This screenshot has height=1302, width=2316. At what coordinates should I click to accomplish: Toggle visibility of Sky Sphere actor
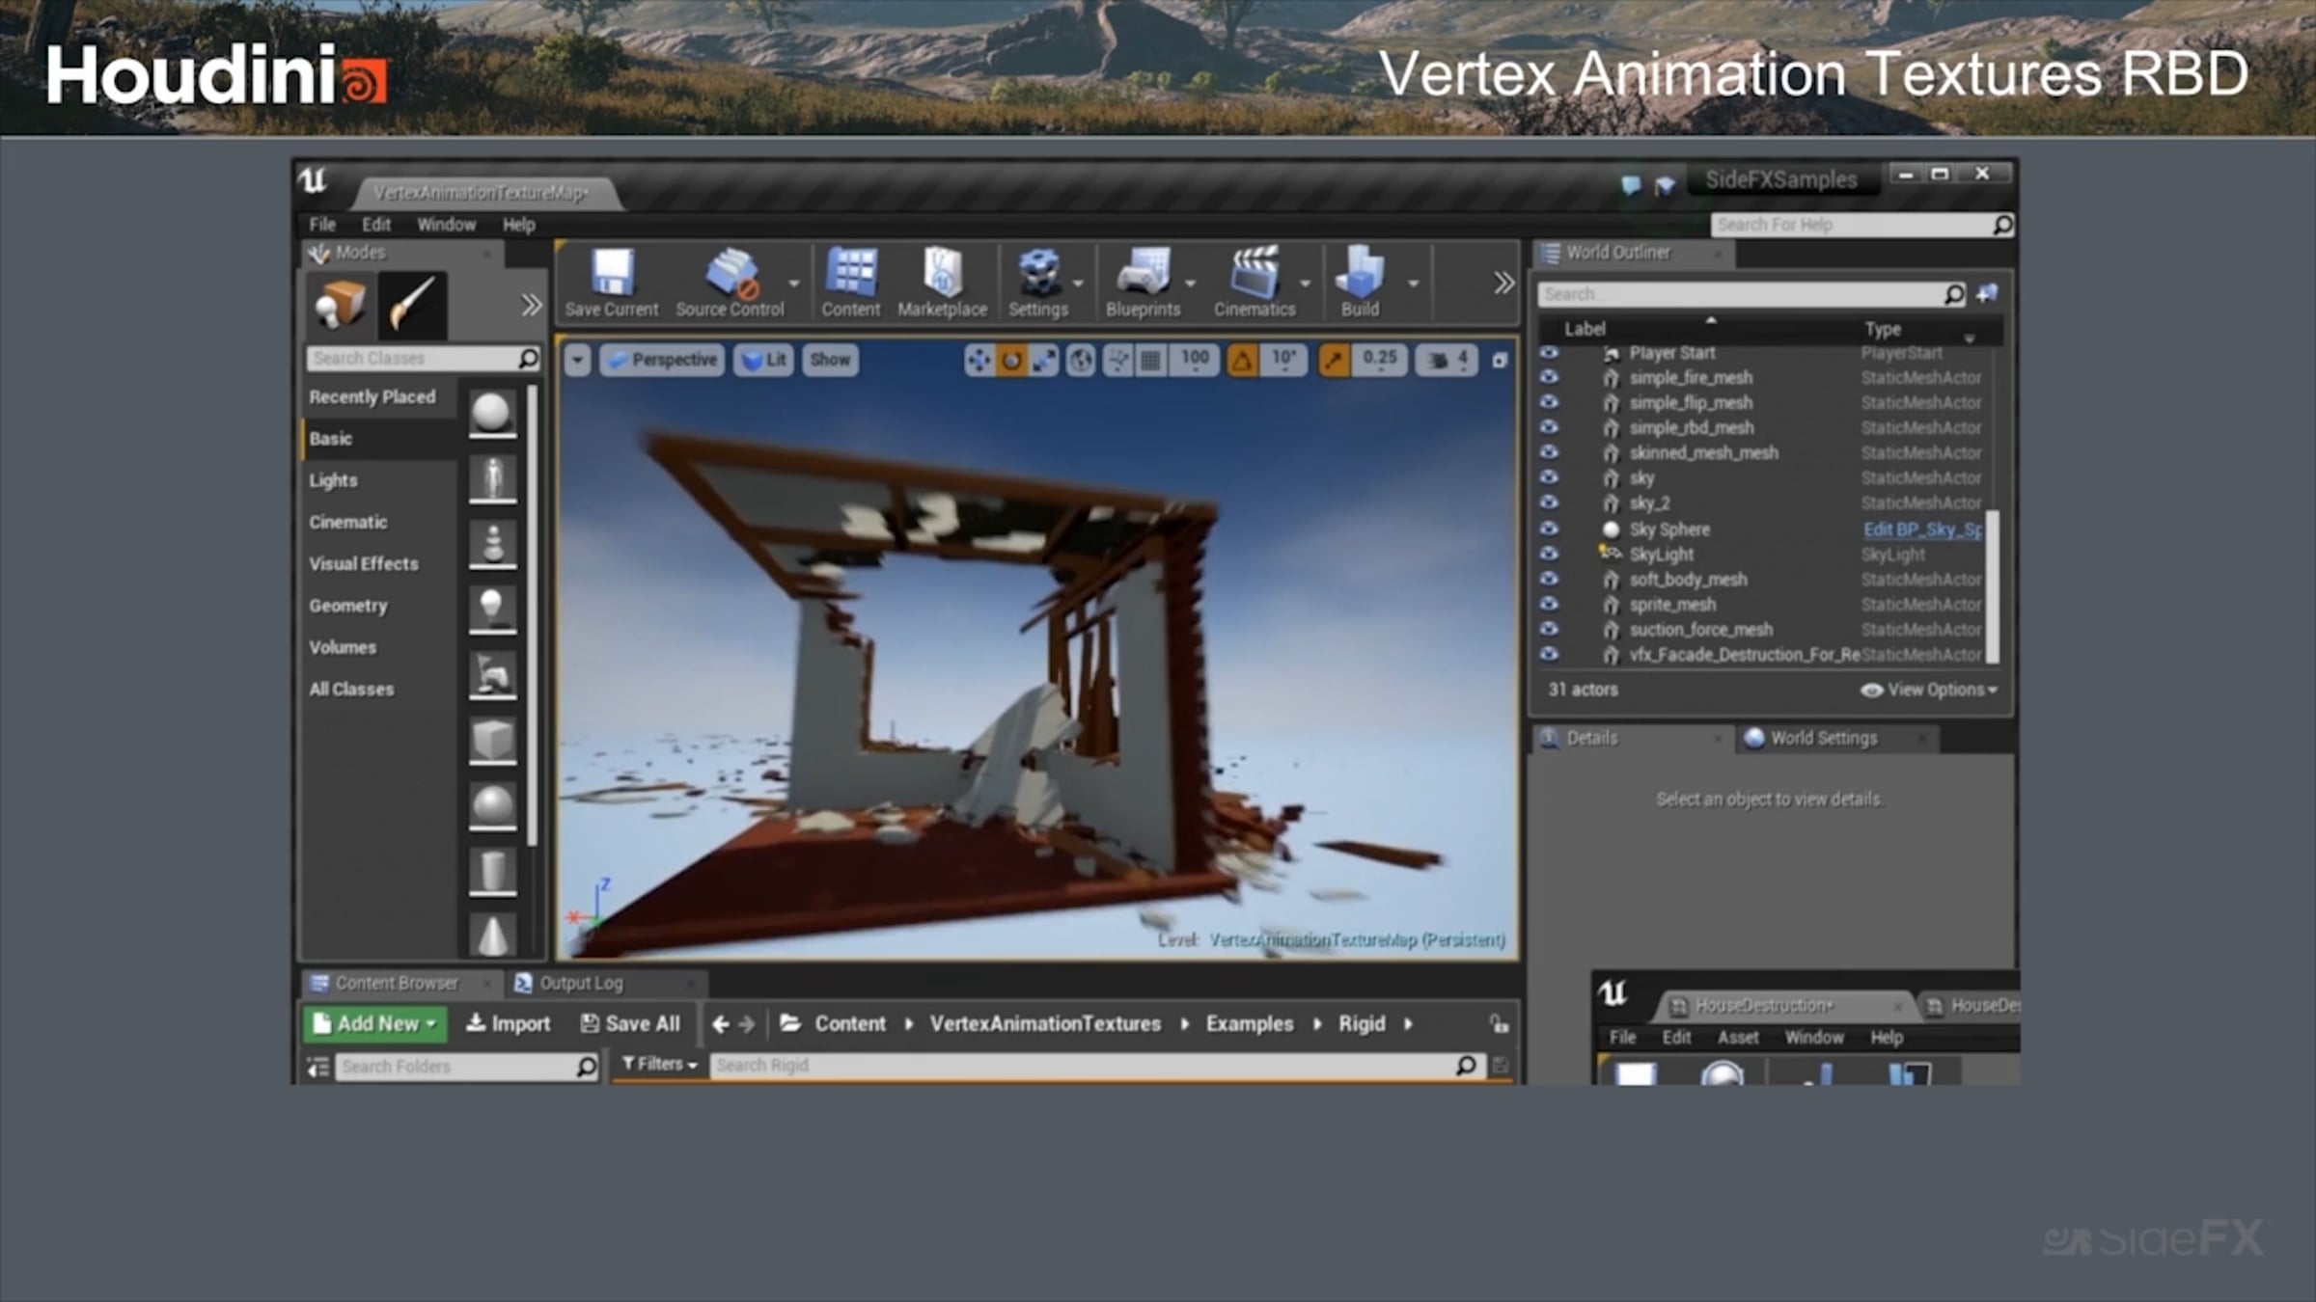pyautogui.click(x=1550, y=529)
